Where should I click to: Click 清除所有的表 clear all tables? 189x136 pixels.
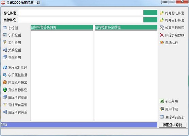[172, 117]
